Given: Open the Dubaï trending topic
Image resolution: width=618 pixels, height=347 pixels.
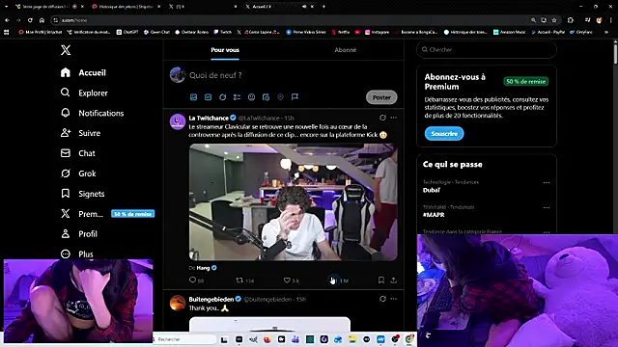Looking at the screenshot, I should [432, 190].
